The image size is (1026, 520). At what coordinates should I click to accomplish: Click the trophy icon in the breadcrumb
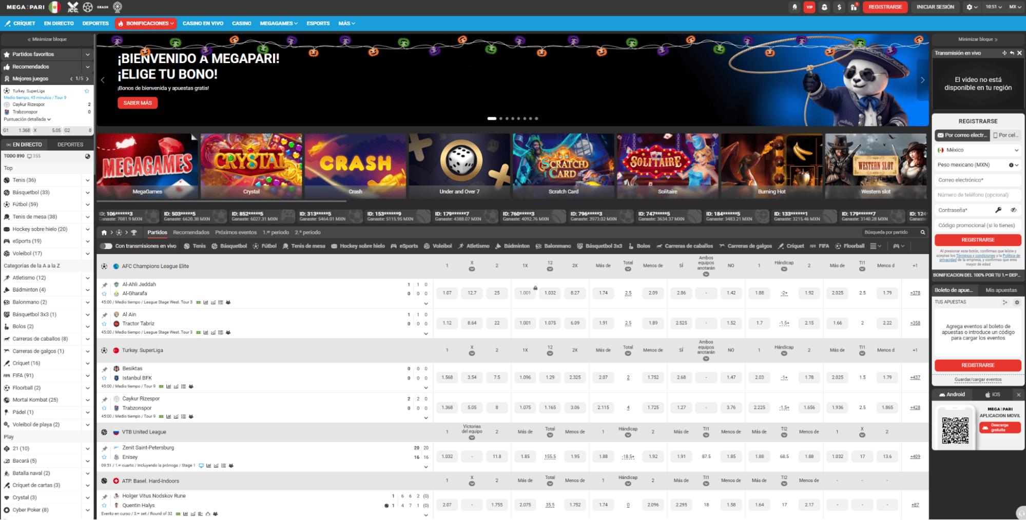tap(134, 233)
